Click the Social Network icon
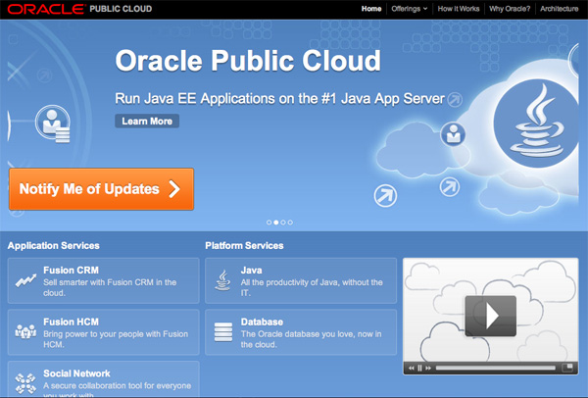588x398 pixels. pyautogui.click(x=25, y=383)
